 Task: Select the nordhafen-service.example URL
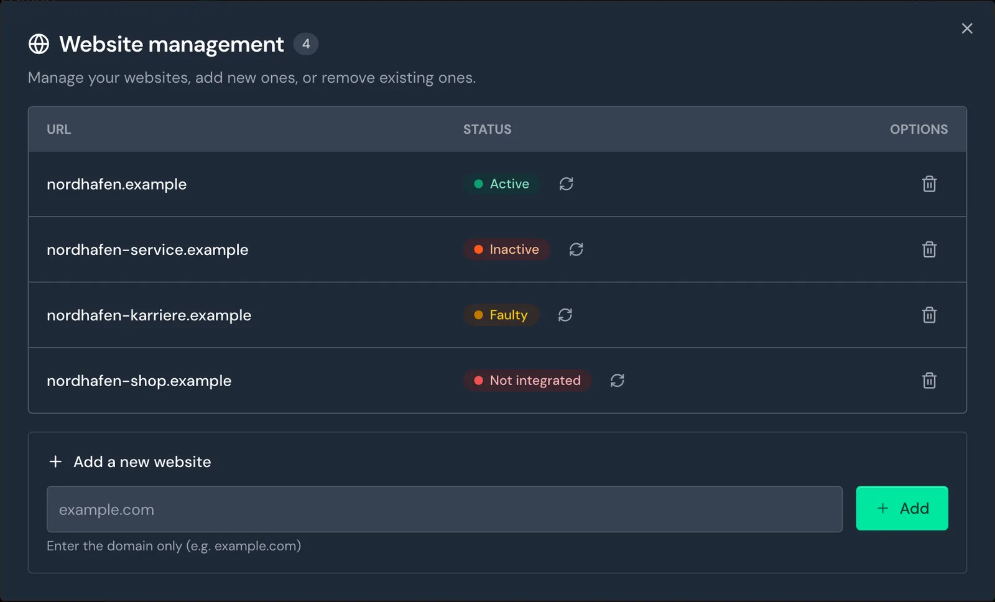coord(147,250)
